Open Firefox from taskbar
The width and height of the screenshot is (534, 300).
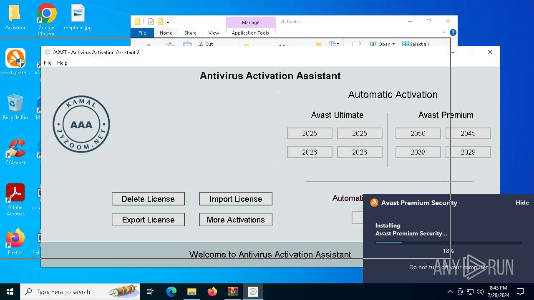[212, 292]
